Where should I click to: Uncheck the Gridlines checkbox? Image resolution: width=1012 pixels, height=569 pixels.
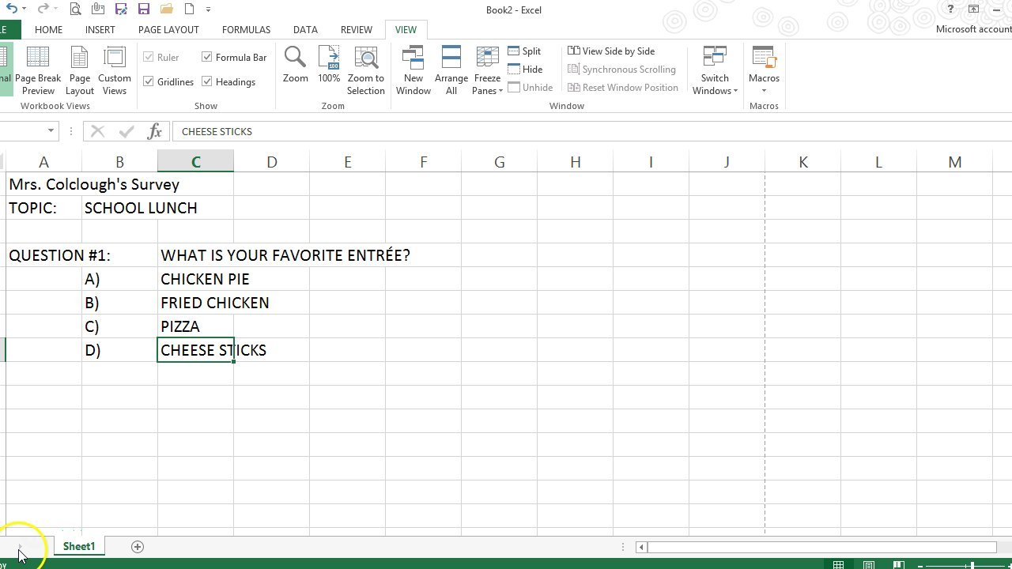point(149,81)
